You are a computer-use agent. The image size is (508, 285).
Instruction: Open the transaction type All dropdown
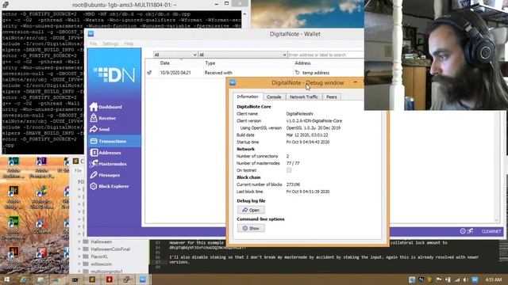coord(243,55)
